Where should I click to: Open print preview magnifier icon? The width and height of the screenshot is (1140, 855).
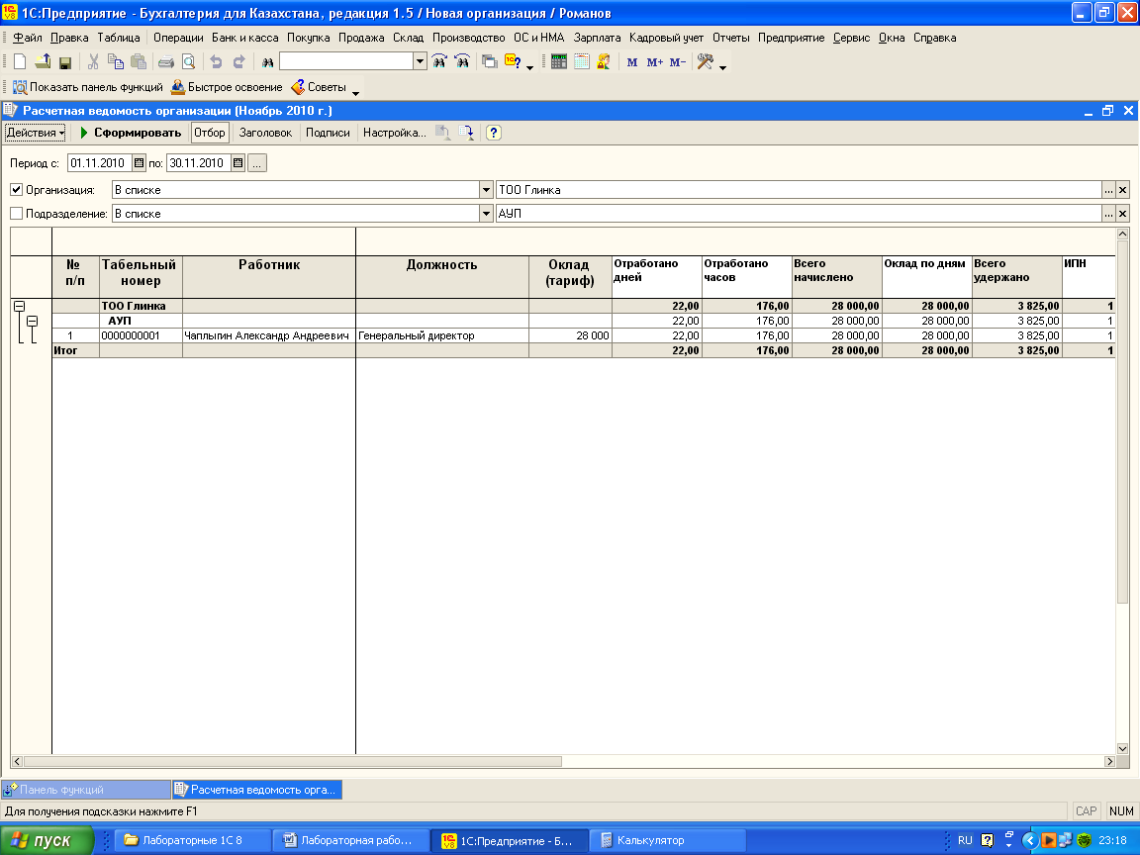pos(188,61)
